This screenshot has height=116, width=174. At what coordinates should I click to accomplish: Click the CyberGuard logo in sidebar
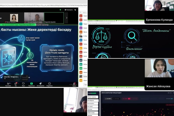tap(92, 93)
